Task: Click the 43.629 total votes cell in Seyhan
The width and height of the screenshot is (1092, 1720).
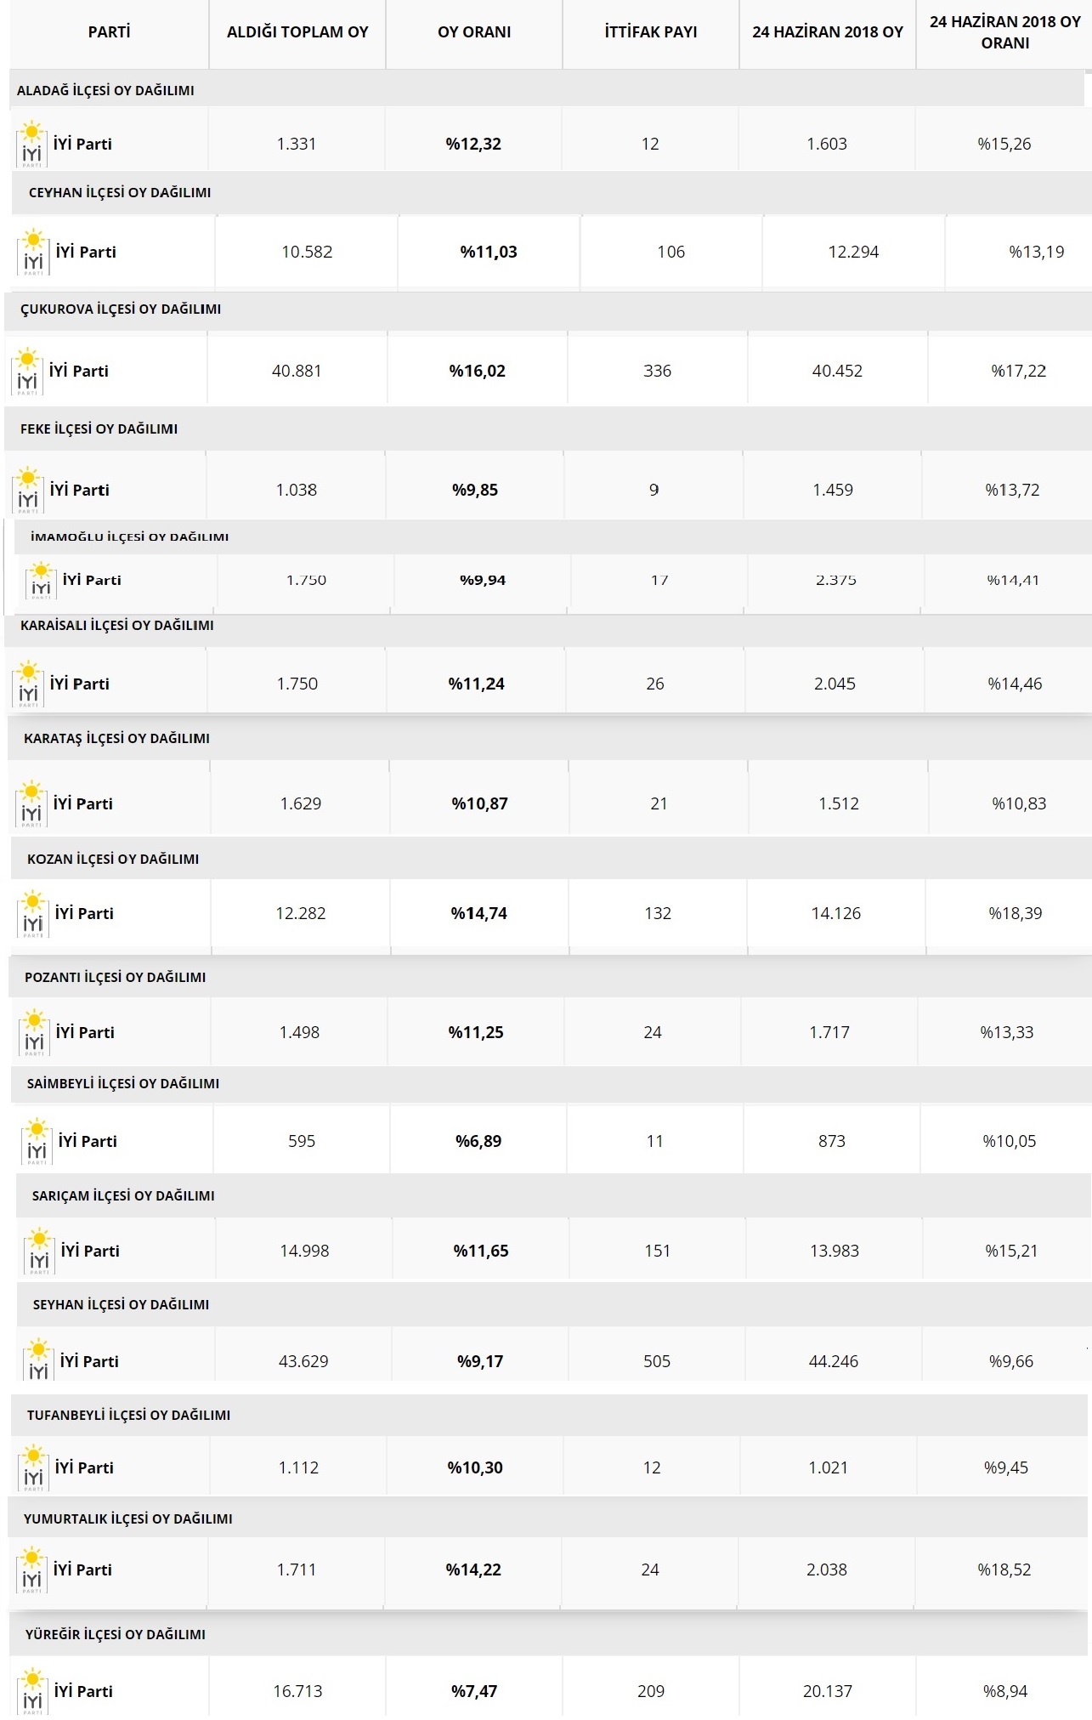Action: pos(303,1361)
